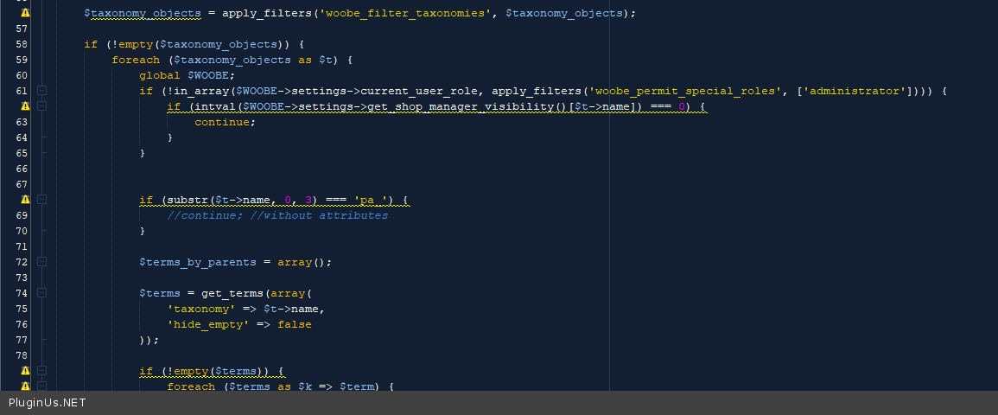Screen dimensions: 998x415
Task: Collapse the fold marker at line 72
Action: [x=41, y=262]
